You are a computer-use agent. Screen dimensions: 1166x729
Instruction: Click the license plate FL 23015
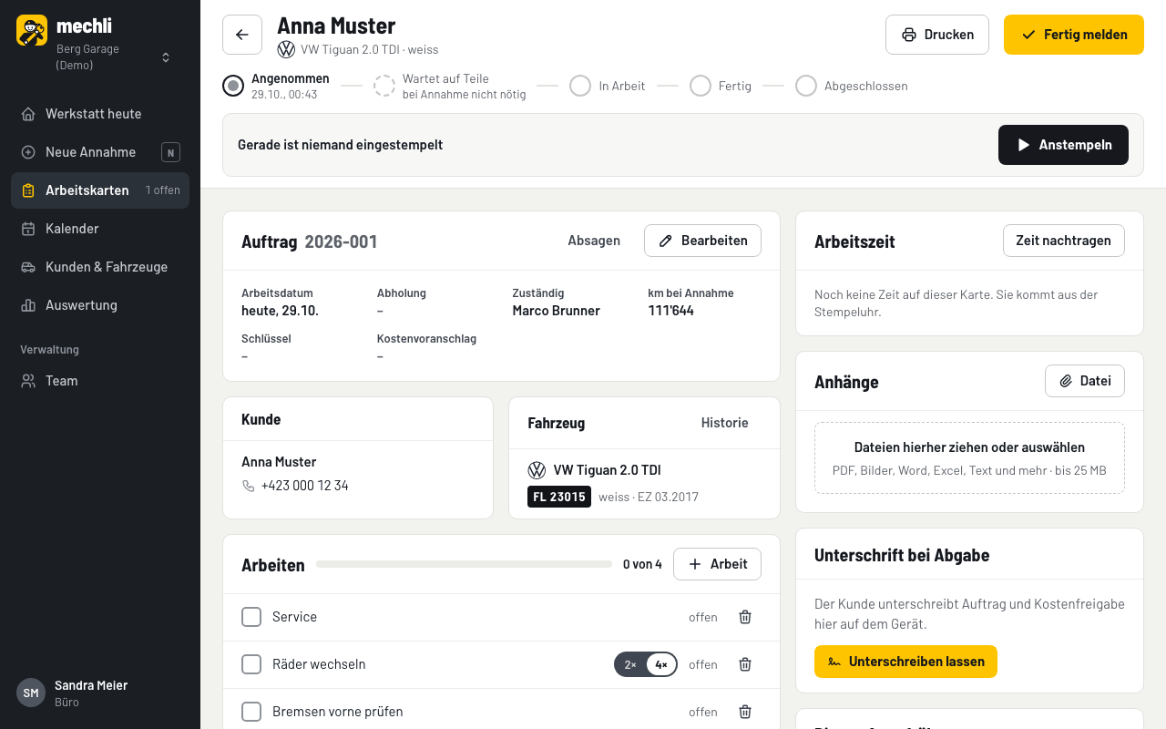click(559, 497)
